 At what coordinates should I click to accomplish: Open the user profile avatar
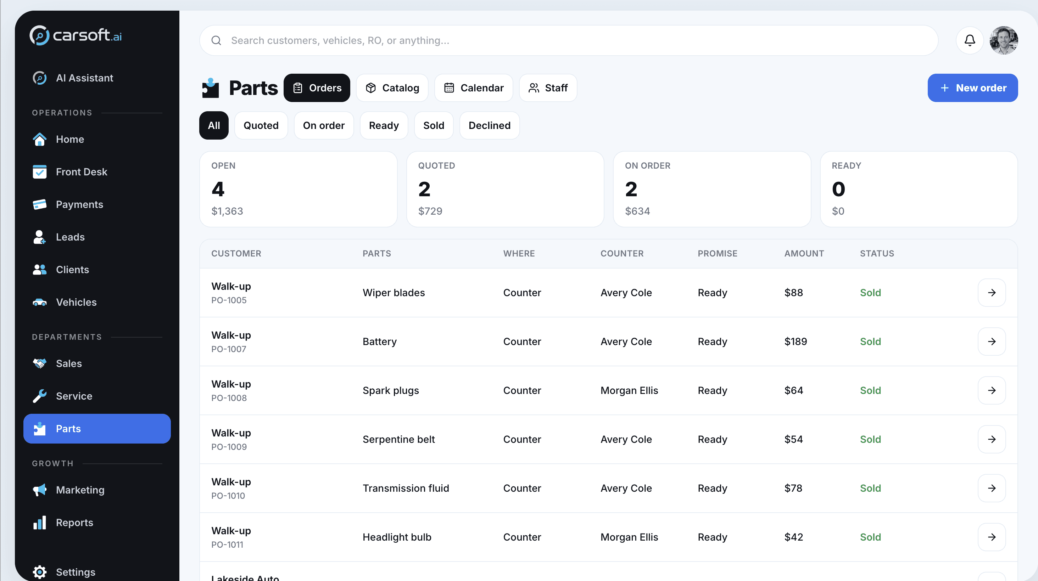point(1004,40)
